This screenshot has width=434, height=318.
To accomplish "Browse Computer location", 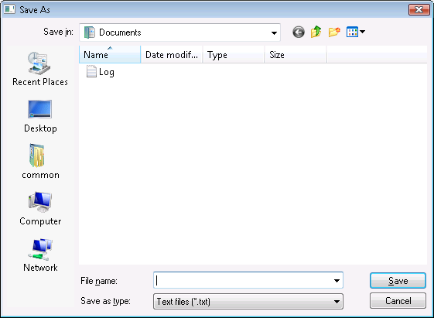I will coord(40,209).
